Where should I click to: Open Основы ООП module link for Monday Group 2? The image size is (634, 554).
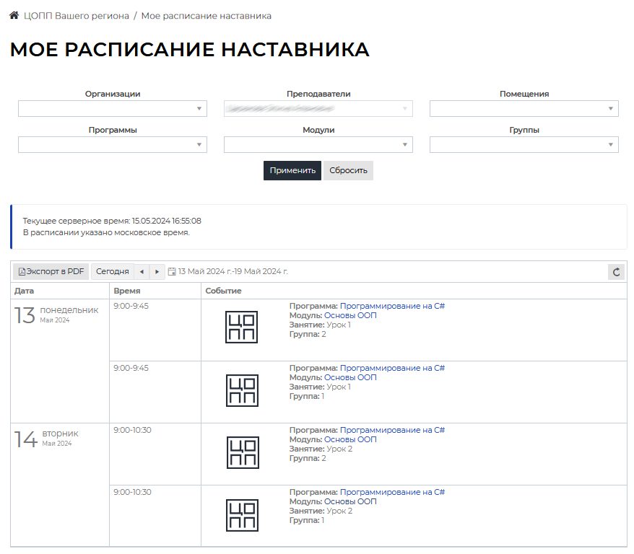(x=350, y=315)
